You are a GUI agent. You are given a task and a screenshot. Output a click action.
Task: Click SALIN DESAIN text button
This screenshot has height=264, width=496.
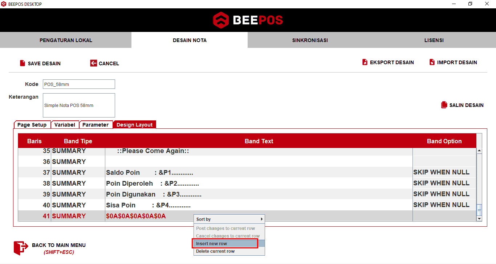pyautogui.click(x=467, y=105)
